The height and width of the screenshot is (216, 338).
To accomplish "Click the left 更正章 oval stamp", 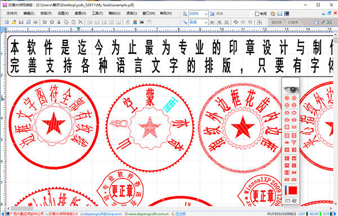I will point(122,191).
